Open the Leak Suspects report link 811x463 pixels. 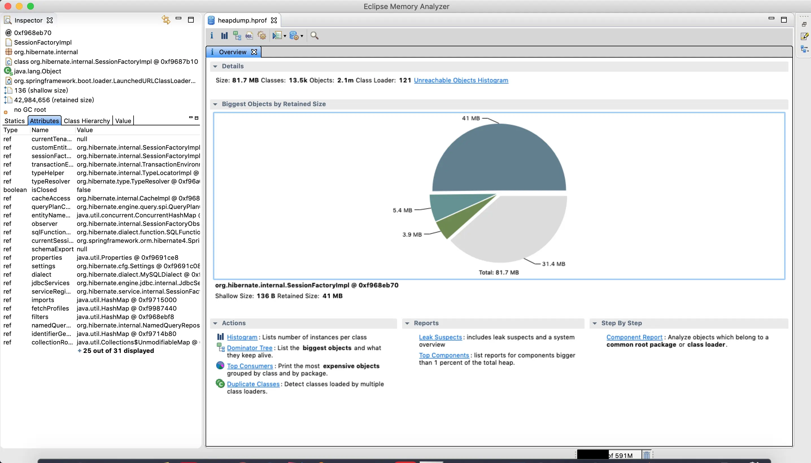point(440,337)
